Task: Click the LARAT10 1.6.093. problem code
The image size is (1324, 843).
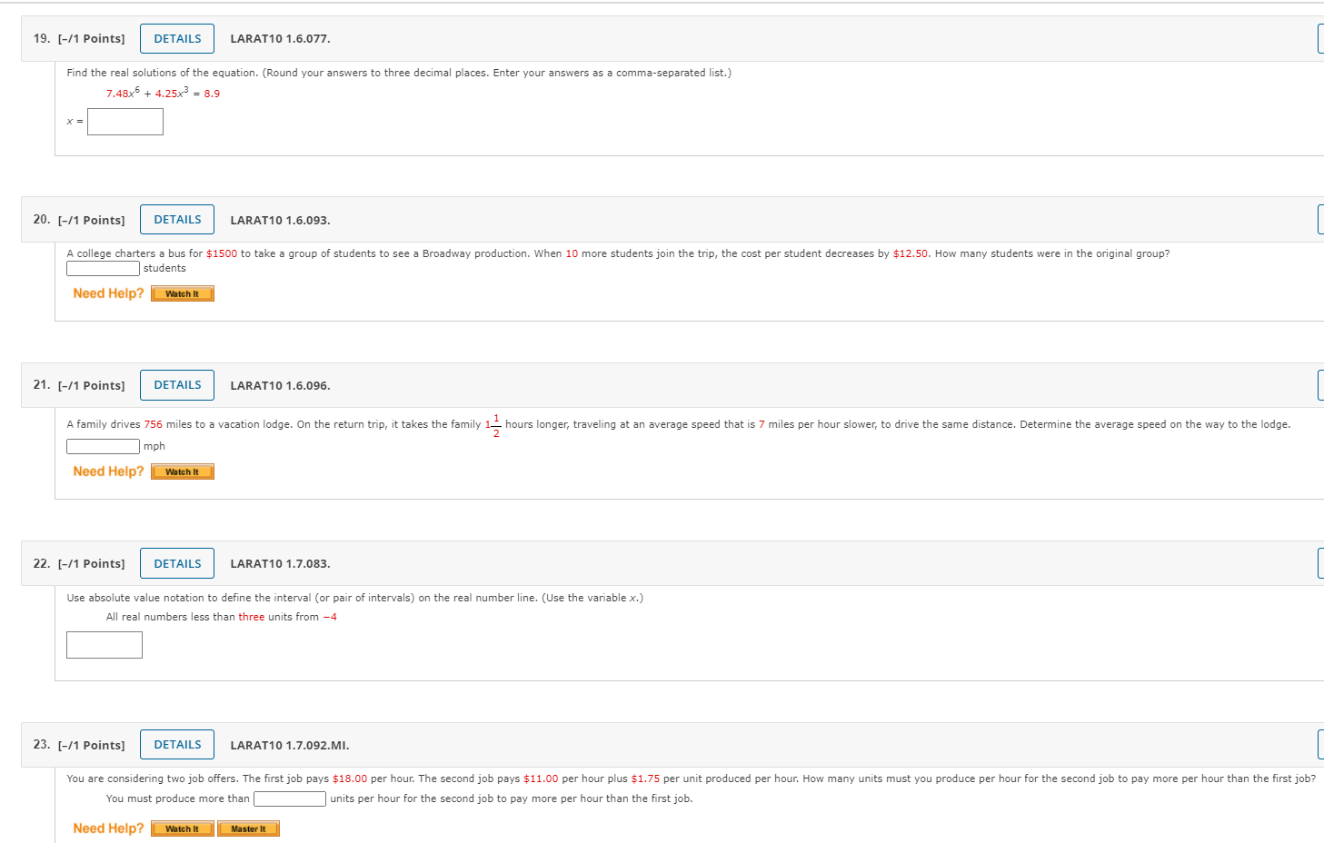Action: tap(280, 221)
